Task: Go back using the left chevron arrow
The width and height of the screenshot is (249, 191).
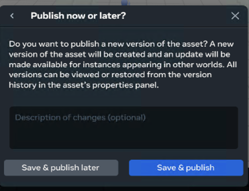Action: tap(12, 16)
